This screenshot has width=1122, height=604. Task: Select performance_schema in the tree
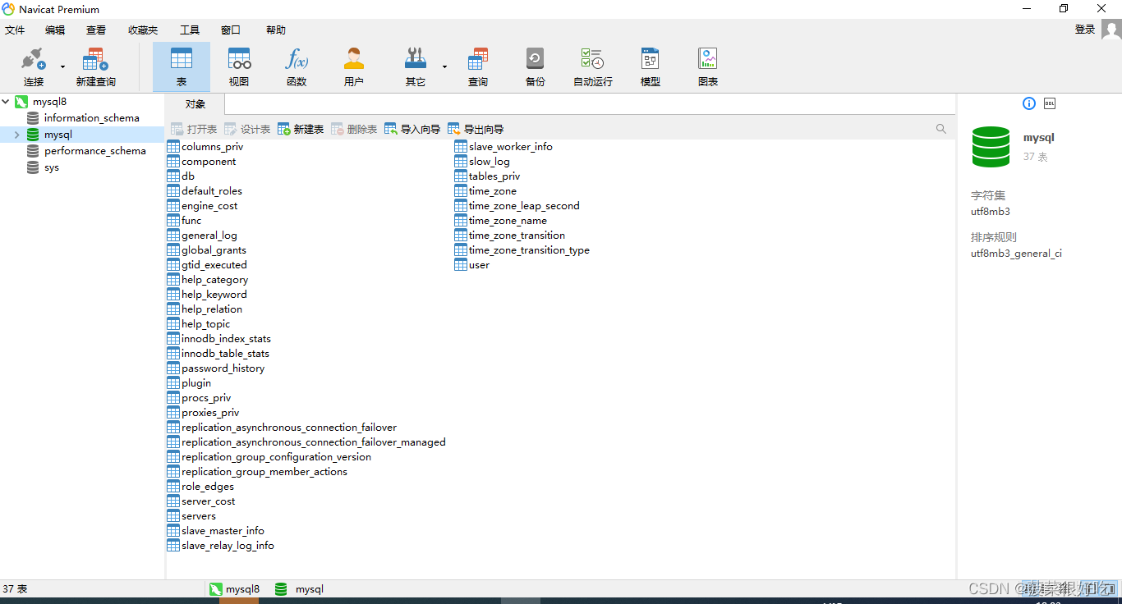[x=95, y=151]
